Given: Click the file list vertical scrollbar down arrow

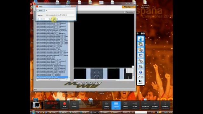Looking at the screenshot, I should pyautogui.click(x=69, y=78).
